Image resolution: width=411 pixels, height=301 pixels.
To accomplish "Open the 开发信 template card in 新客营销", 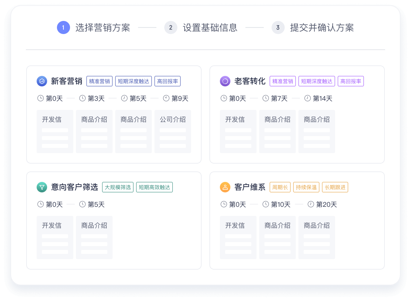I will pos(55,131).
